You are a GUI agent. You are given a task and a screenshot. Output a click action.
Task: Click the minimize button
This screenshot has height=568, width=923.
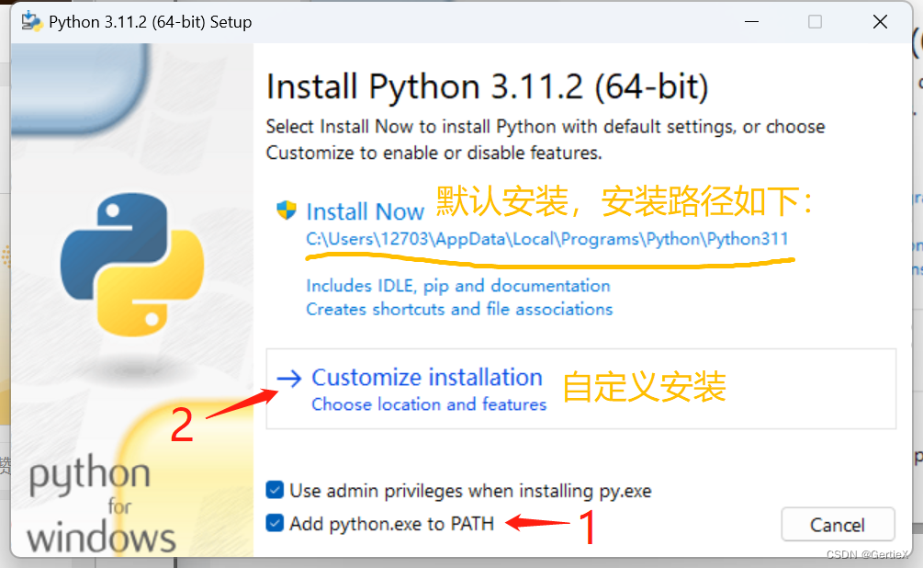coord(751,21)
